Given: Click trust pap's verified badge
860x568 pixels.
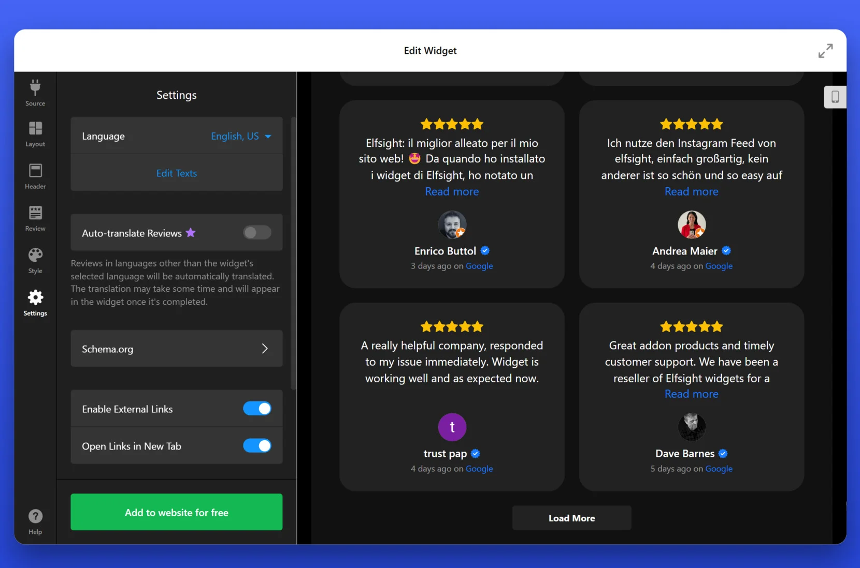Looking at the screenshot, I should point(476,454).
